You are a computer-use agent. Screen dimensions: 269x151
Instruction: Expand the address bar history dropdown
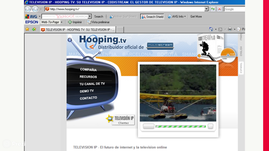pos(206,9)
